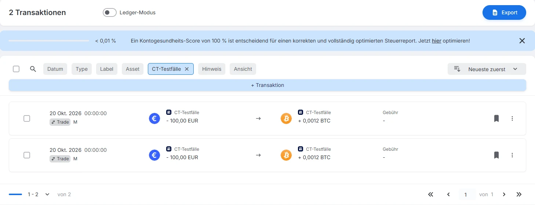Click the '2 Transaktionen' heading
Image resolution: width=535 pixels, height=205 pixels.
[37, 12]
